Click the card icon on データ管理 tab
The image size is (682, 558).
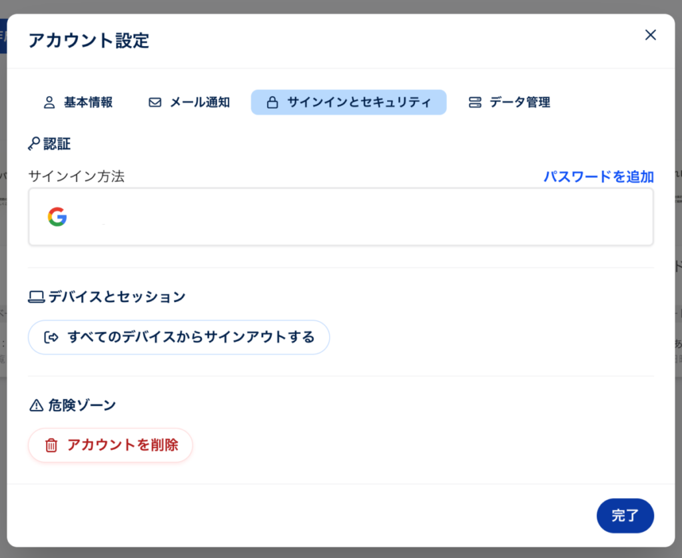(x=476, y=101)
